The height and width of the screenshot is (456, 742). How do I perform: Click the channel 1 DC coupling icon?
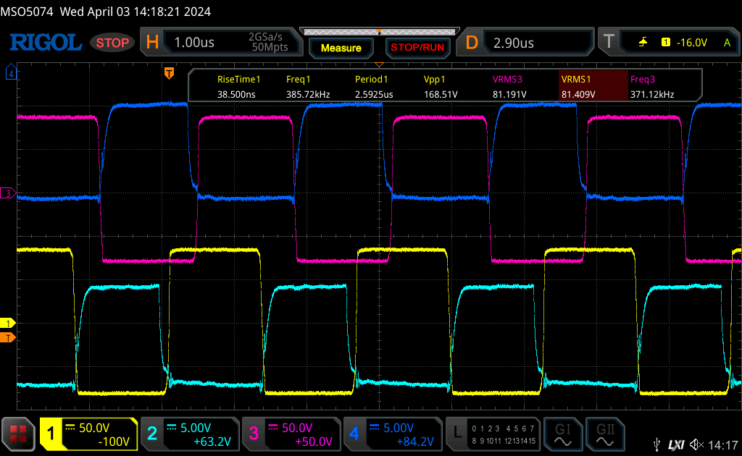(70, 428)
